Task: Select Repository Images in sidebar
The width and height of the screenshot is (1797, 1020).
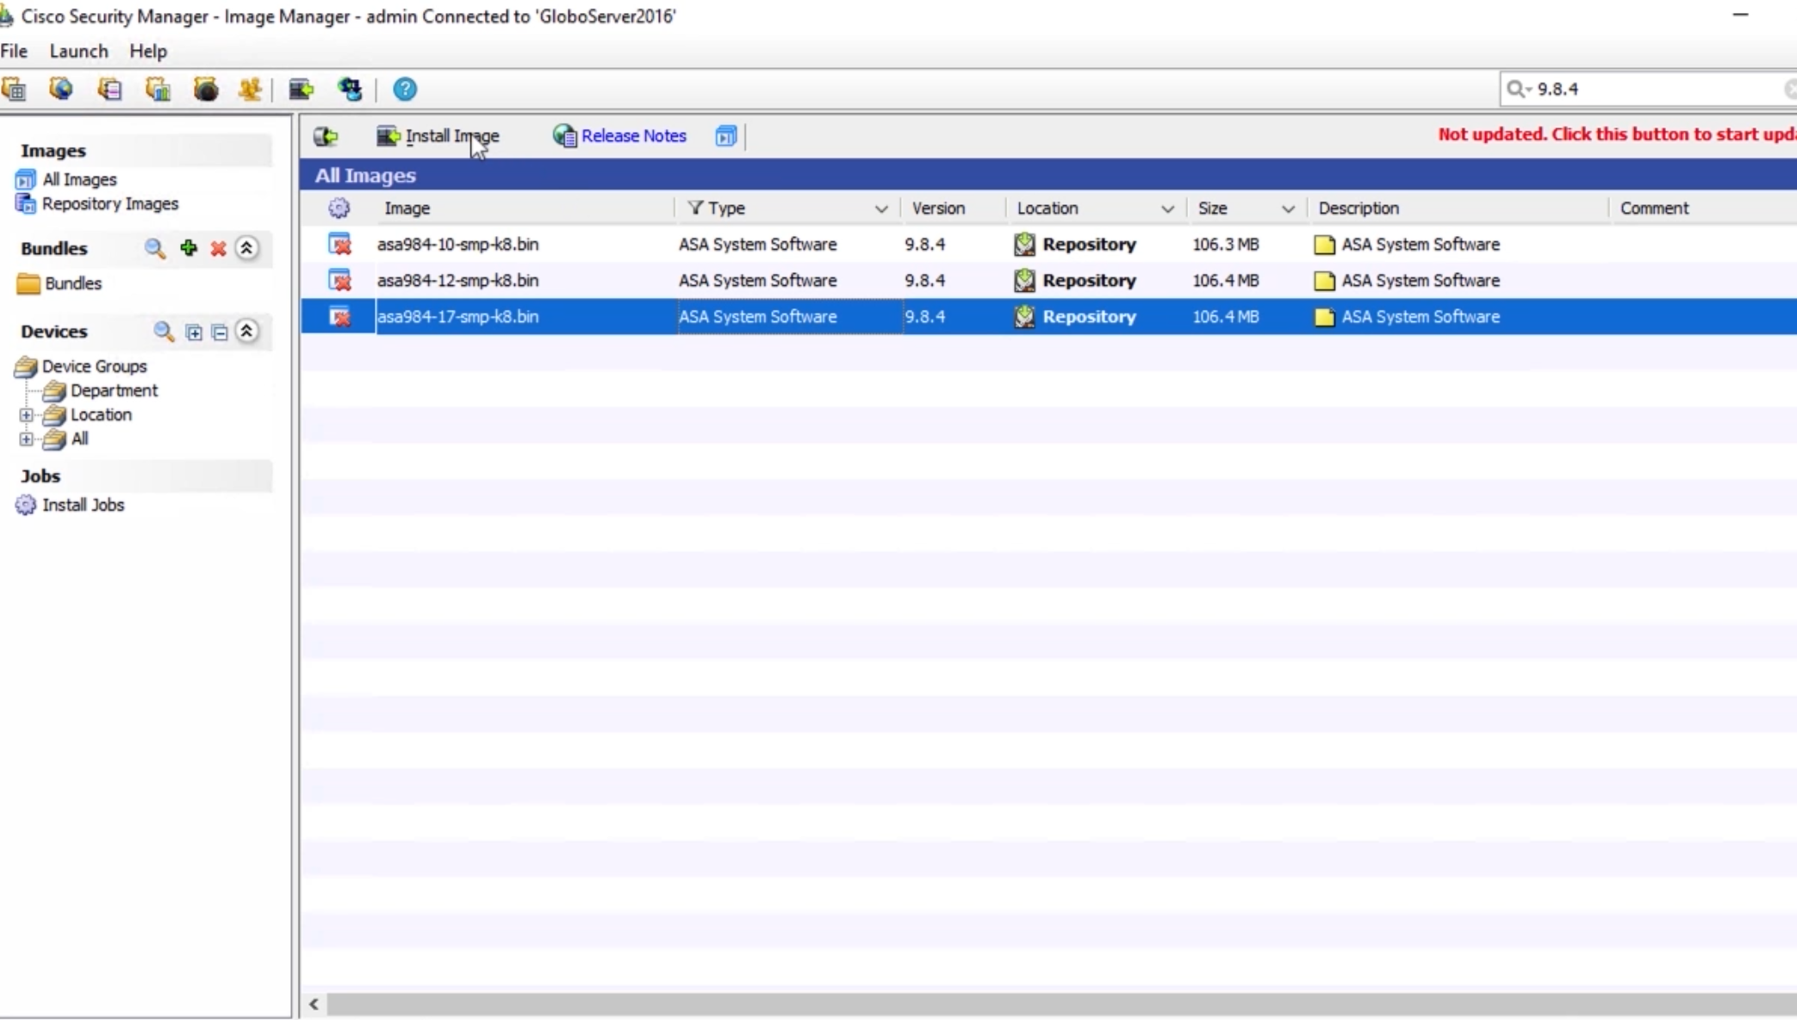Action: pyautogui.click(x=110, y=204)
